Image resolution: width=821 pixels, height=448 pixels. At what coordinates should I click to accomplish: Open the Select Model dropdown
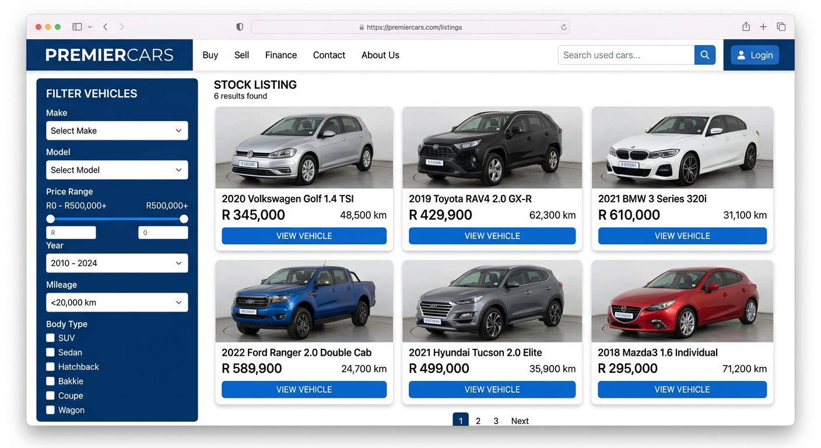[x=117, y=170]
